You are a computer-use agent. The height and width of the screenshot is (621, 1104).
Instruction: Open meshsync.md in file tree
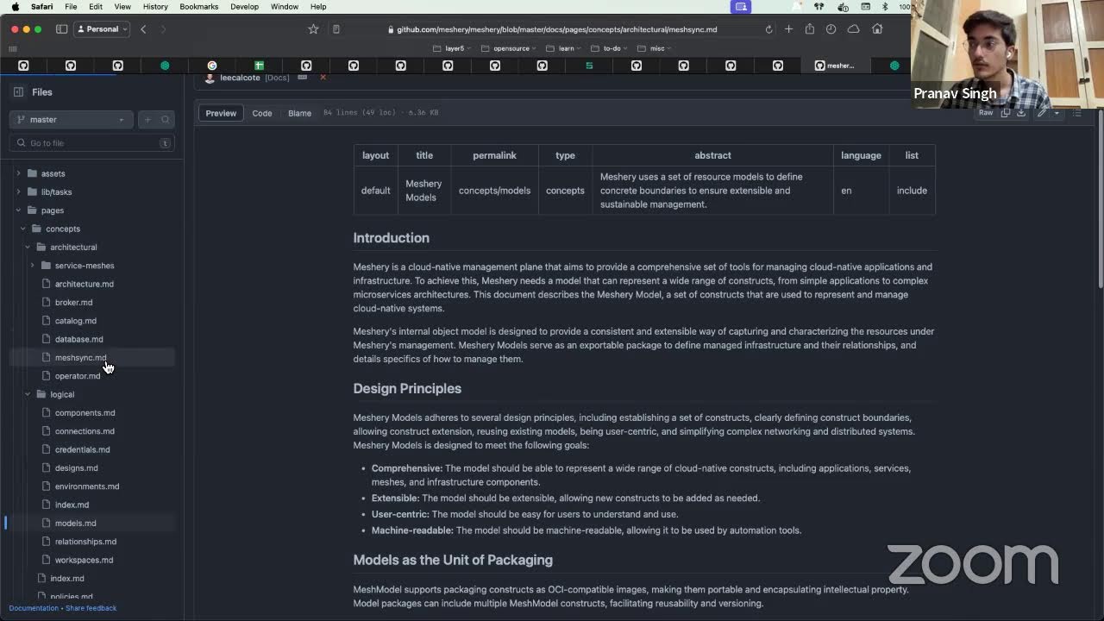coord(80,358)
